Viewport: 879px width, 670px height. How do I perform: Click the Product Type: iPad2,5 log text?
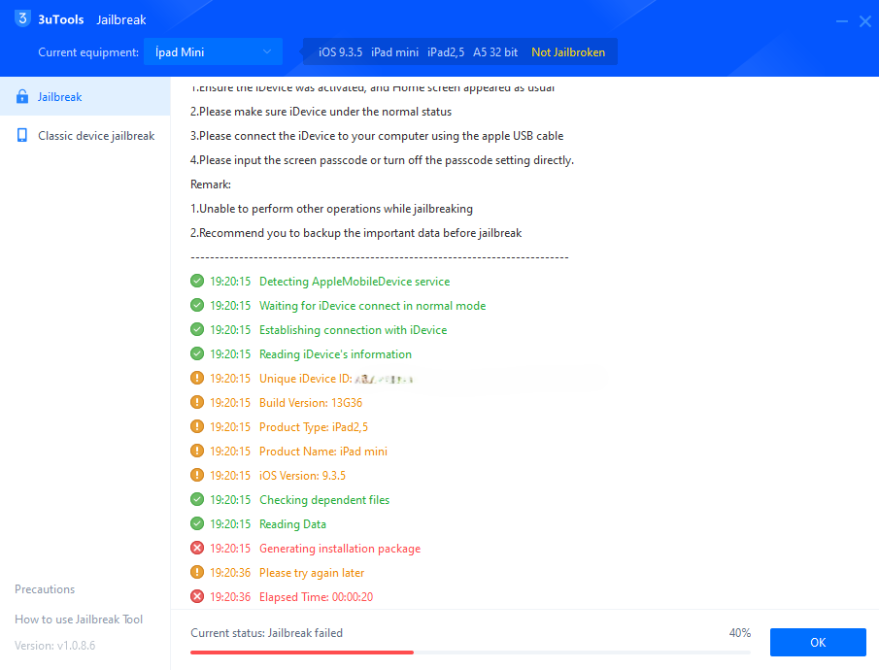[314, 427]
